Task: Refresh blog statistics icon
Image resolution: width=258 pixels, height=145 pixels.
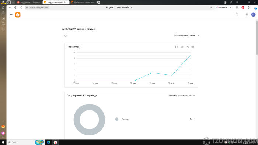Action: [x=66, y=36]
